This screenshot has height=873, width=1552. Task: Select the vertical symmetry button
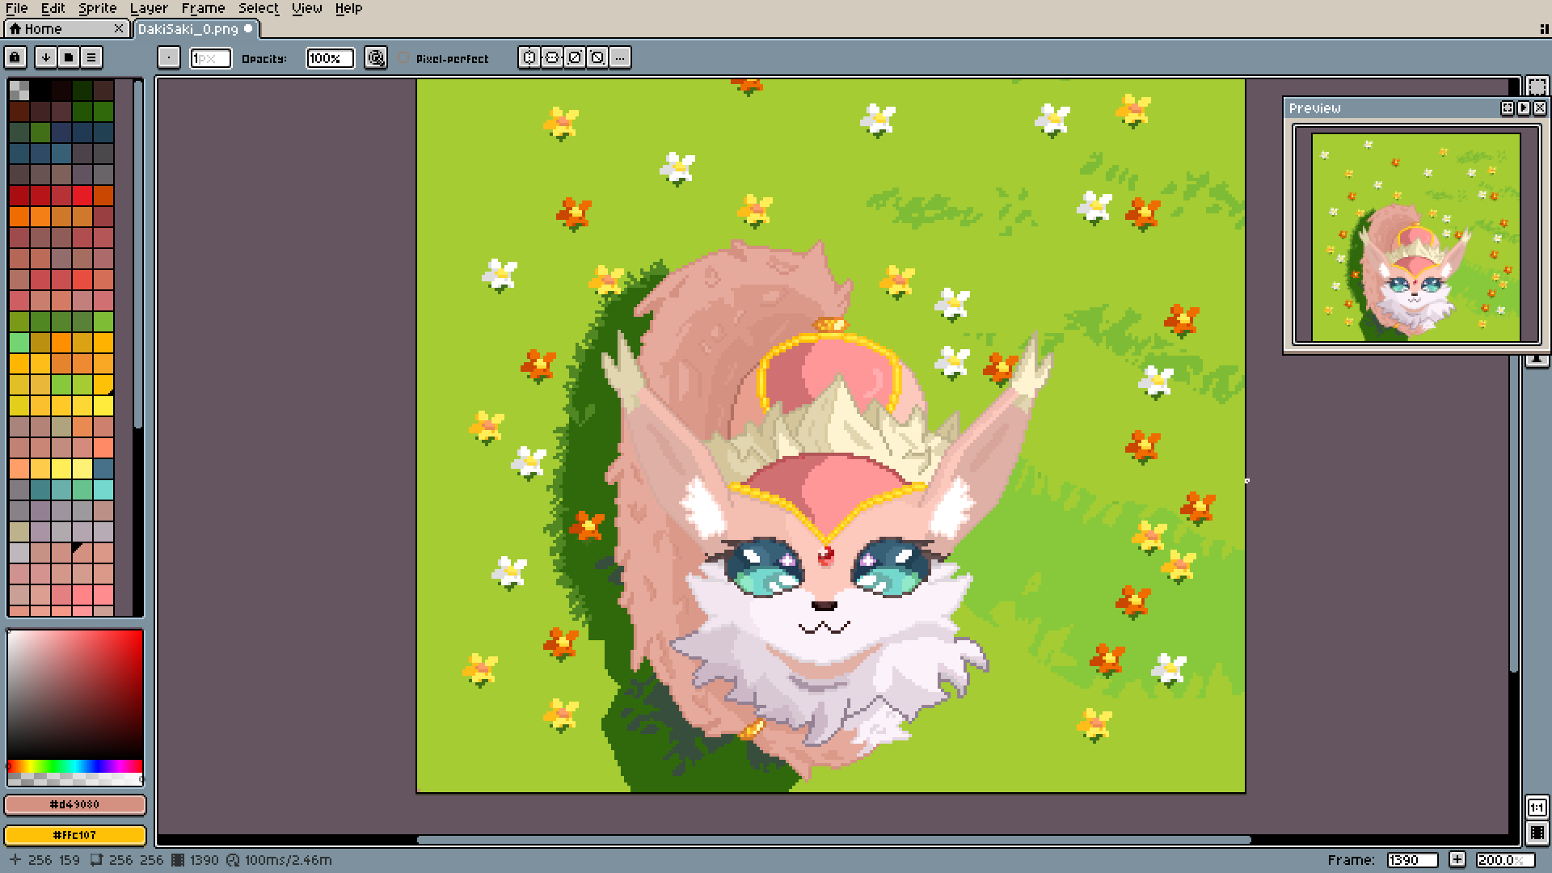tap(552, 57)
